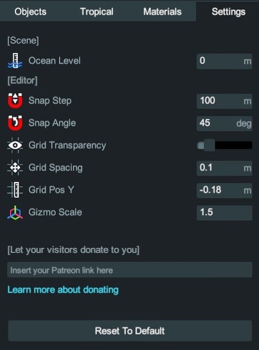Image resolution: width=259 pixels, height=350 pixels.
Task: Focus the Patreon link input field
Action: [x=130, y=270]
